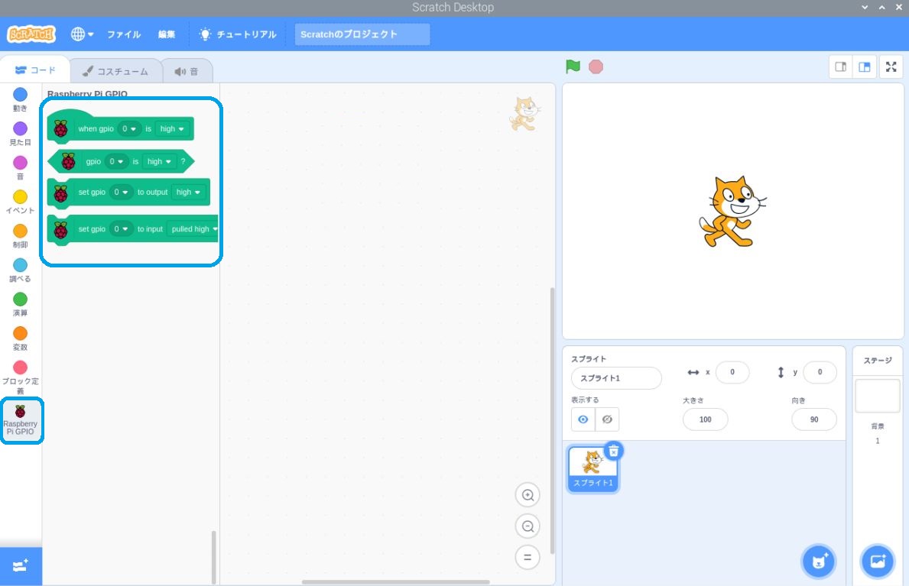The image size is (909, 586).
Task: Open high dropdown in boolean gpio block
Action: [x=160, y=162]
